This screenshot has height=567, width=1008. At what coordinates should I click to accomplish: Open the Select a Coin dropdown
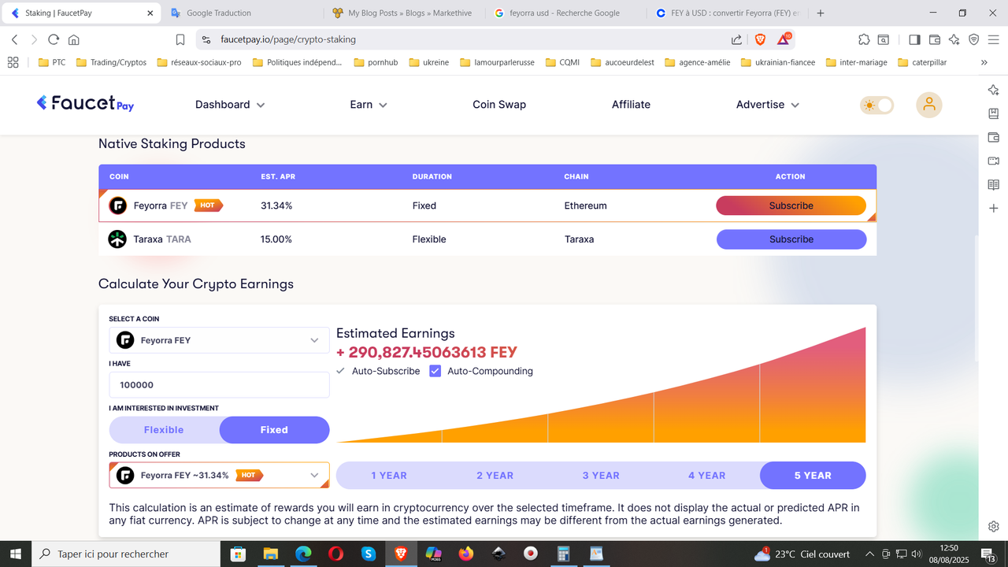point(219,340)
